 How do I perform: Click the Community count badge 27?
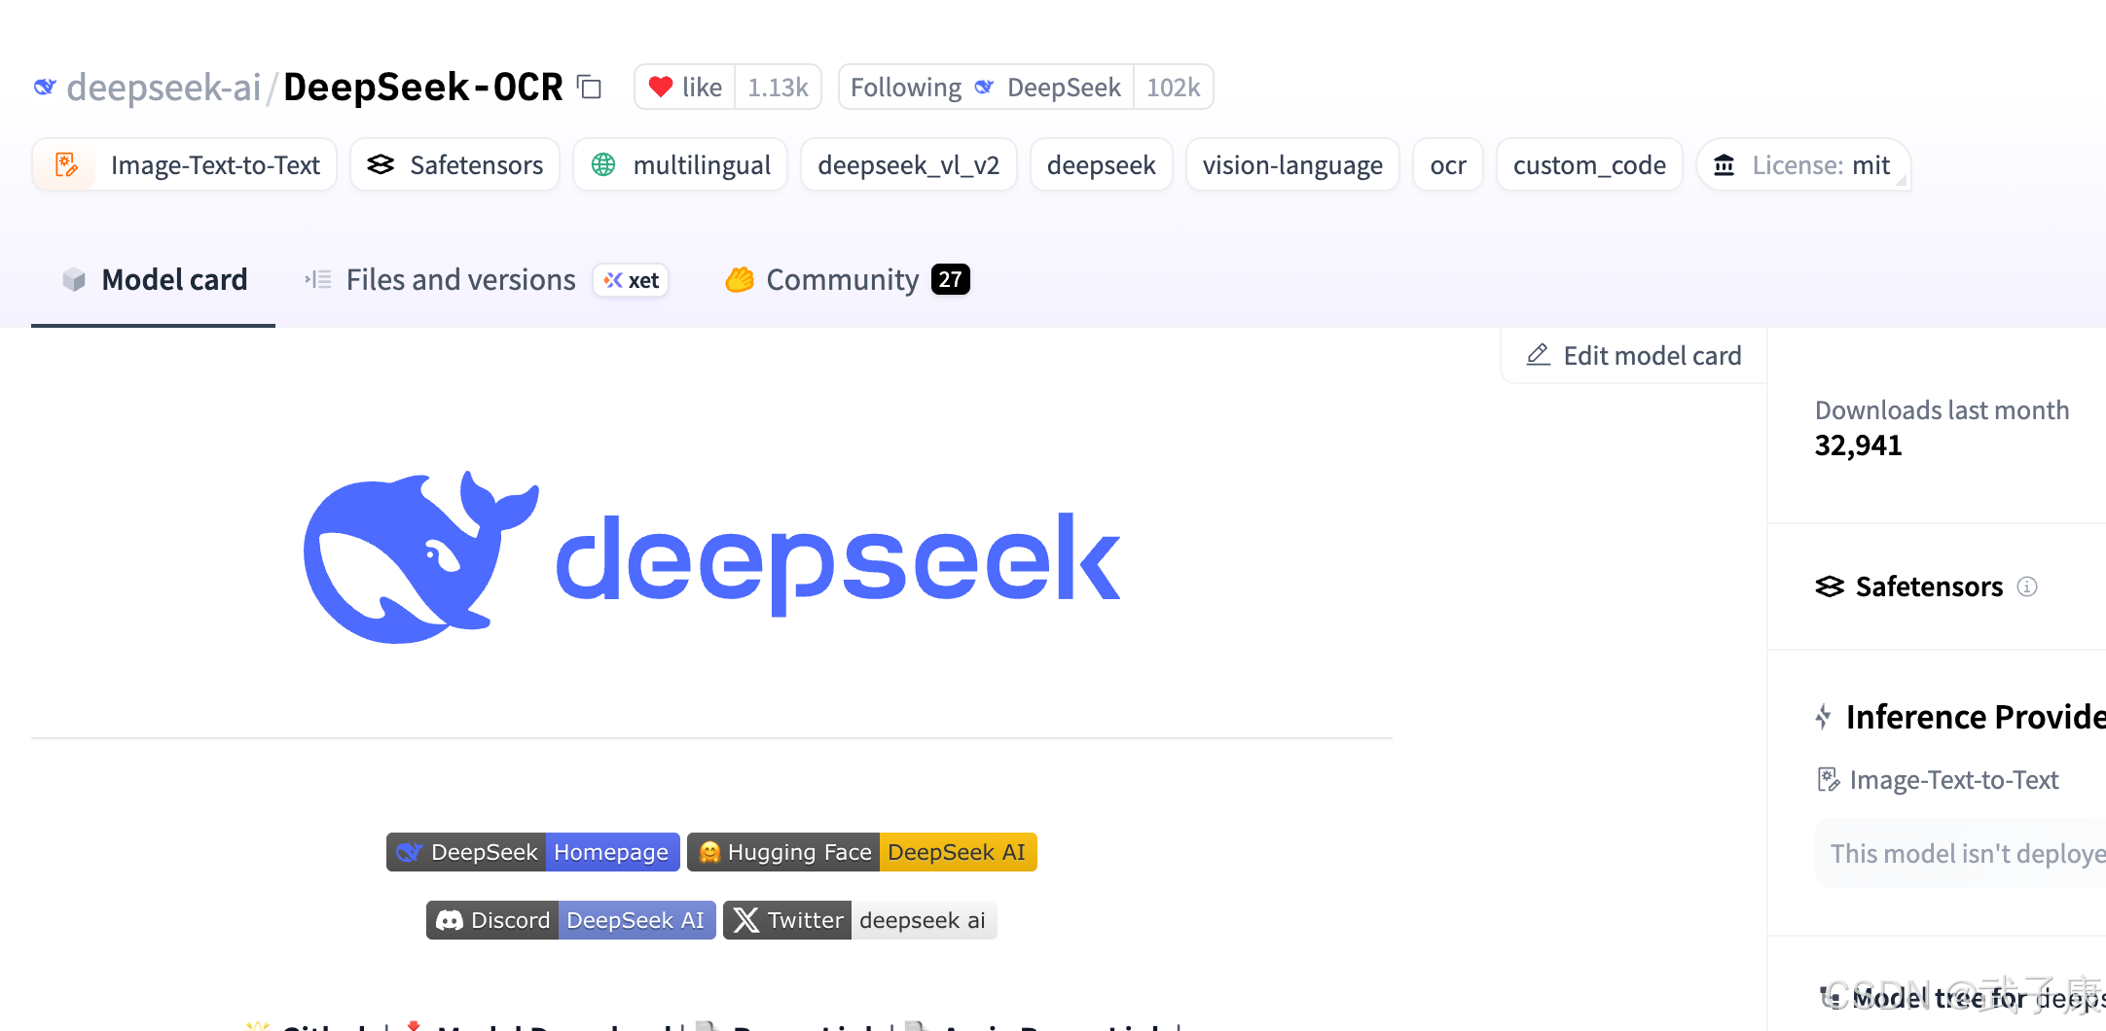(x=950, y=280)
